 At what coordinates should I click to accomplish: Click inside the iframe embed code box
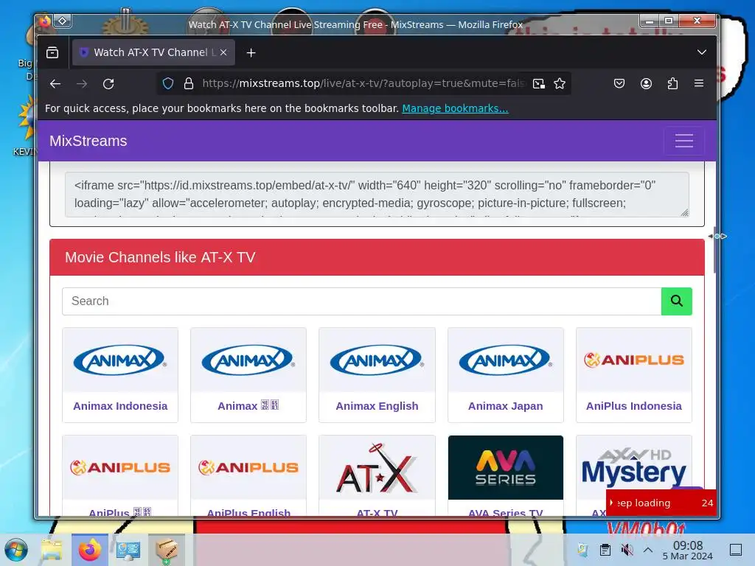click(x=377, y=195)
